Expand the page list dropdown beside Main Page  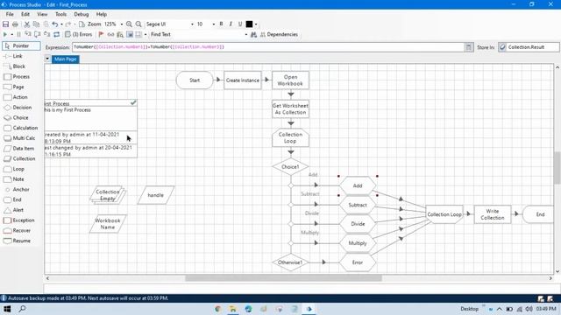coord(47,59)
